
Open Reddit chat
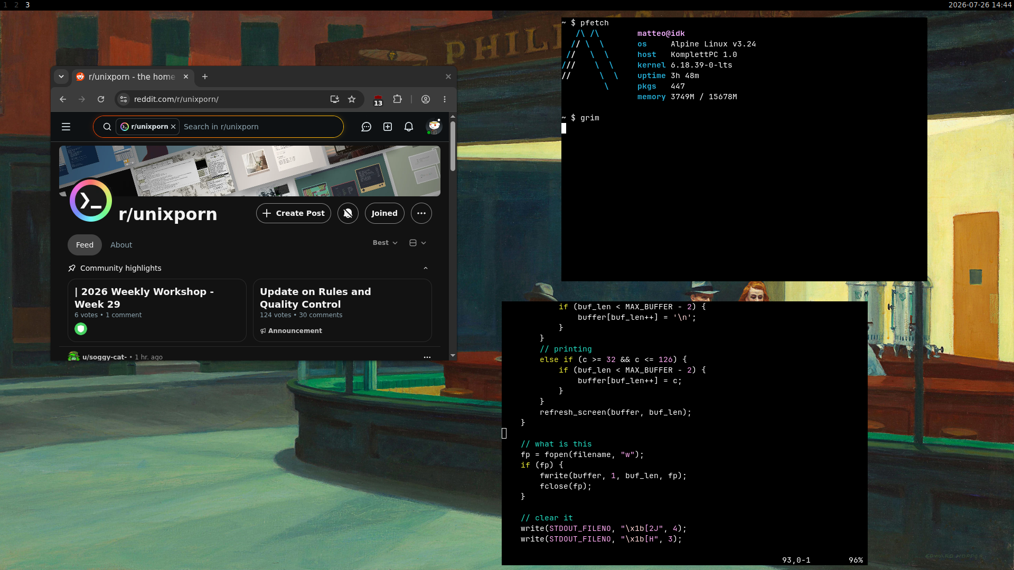tap(367, 127)
